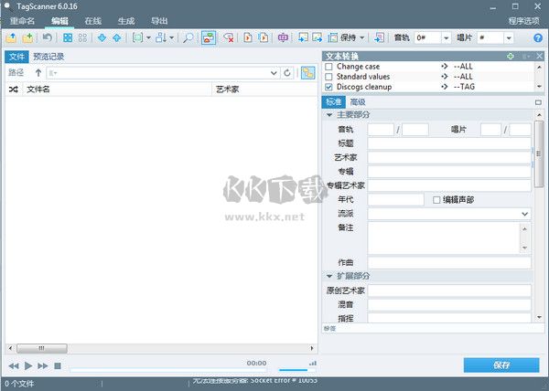
Task: Uncheck the Discogs cleanup checkbox
Action: (x=328, y=87)
